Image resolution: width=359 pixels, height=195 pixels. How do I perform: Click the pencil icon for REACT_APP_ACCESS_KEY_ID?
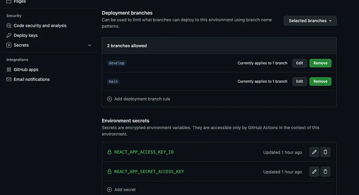coord(314,152)
